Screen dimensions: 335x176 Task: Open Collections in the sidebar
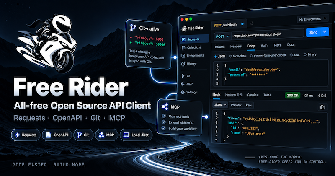[191, 47]
